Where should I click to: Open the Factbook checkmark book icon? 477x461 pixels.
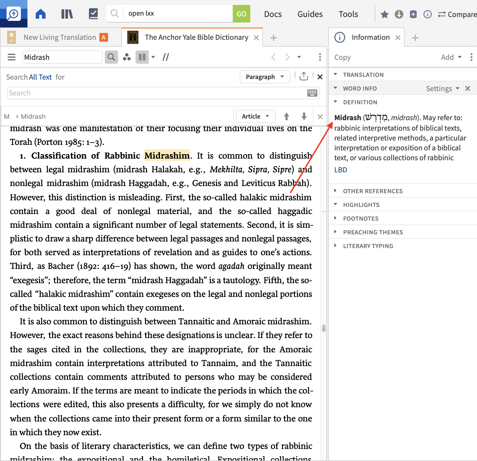[93, 14]
